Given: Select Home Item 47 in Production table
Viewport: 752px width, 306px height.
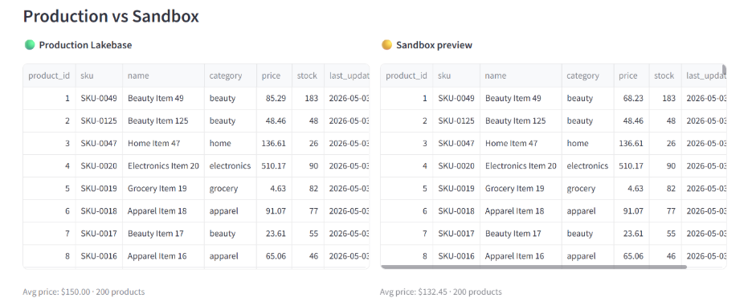Looking at the screenshot, I should pos(164,144).
